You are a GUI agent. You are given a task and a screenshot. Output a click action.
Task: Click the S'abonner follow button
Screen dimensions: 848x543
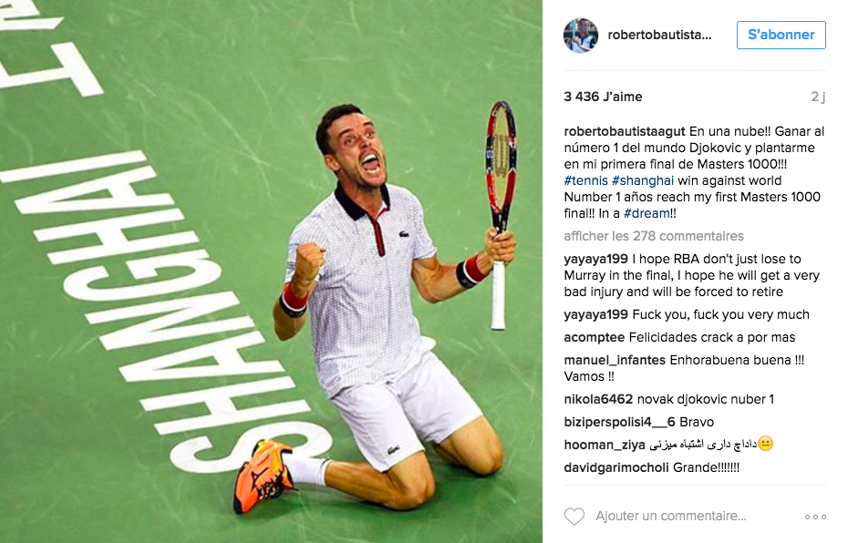[781, 36]
